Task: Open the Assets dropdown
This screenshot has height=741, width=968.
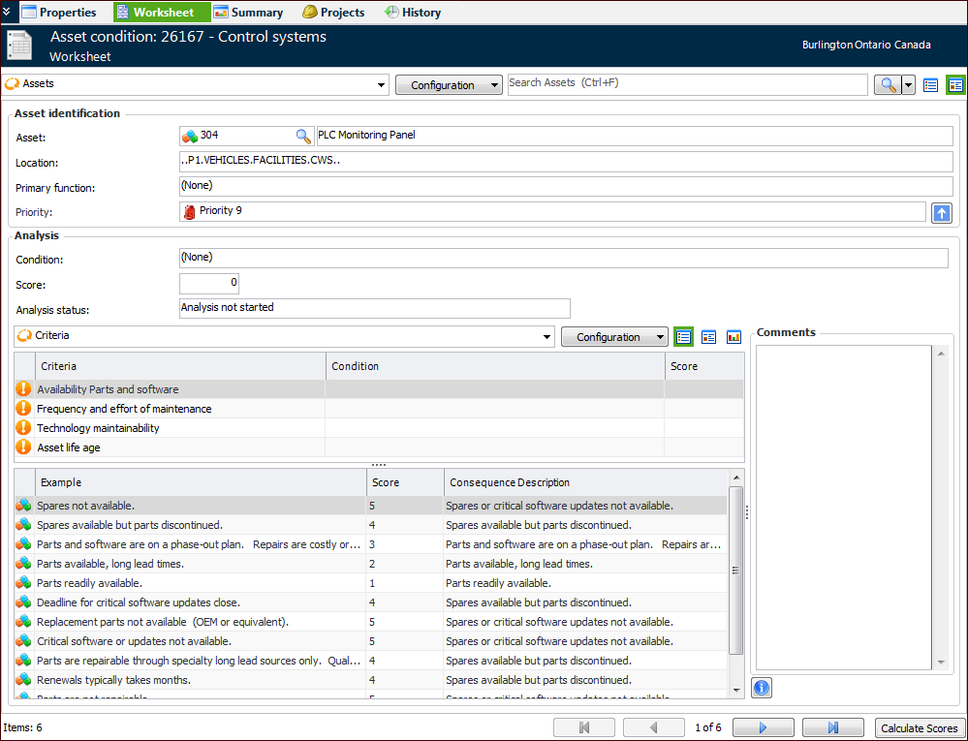Action: pos(382,85)
